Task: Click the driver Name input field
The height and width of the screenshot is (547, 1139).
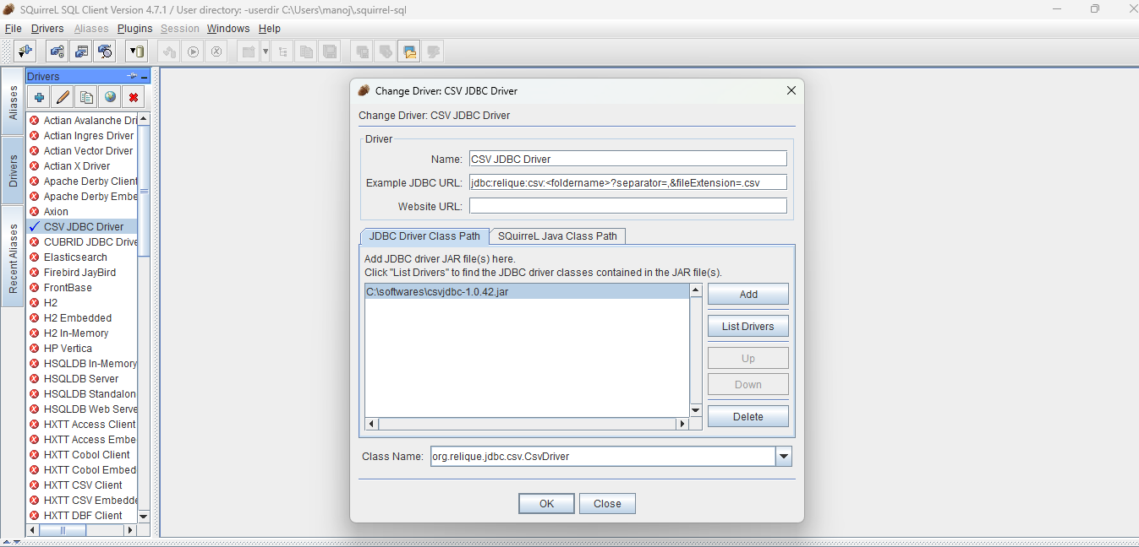Action: (x=628, y=159)
